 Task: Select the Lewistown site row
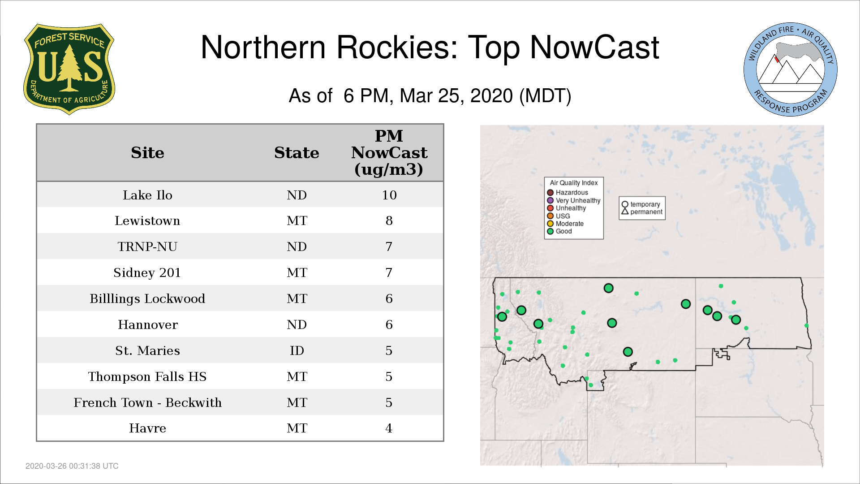coord(240,220)
